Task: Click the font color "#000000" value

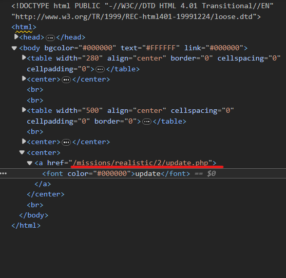Action: 112,173
